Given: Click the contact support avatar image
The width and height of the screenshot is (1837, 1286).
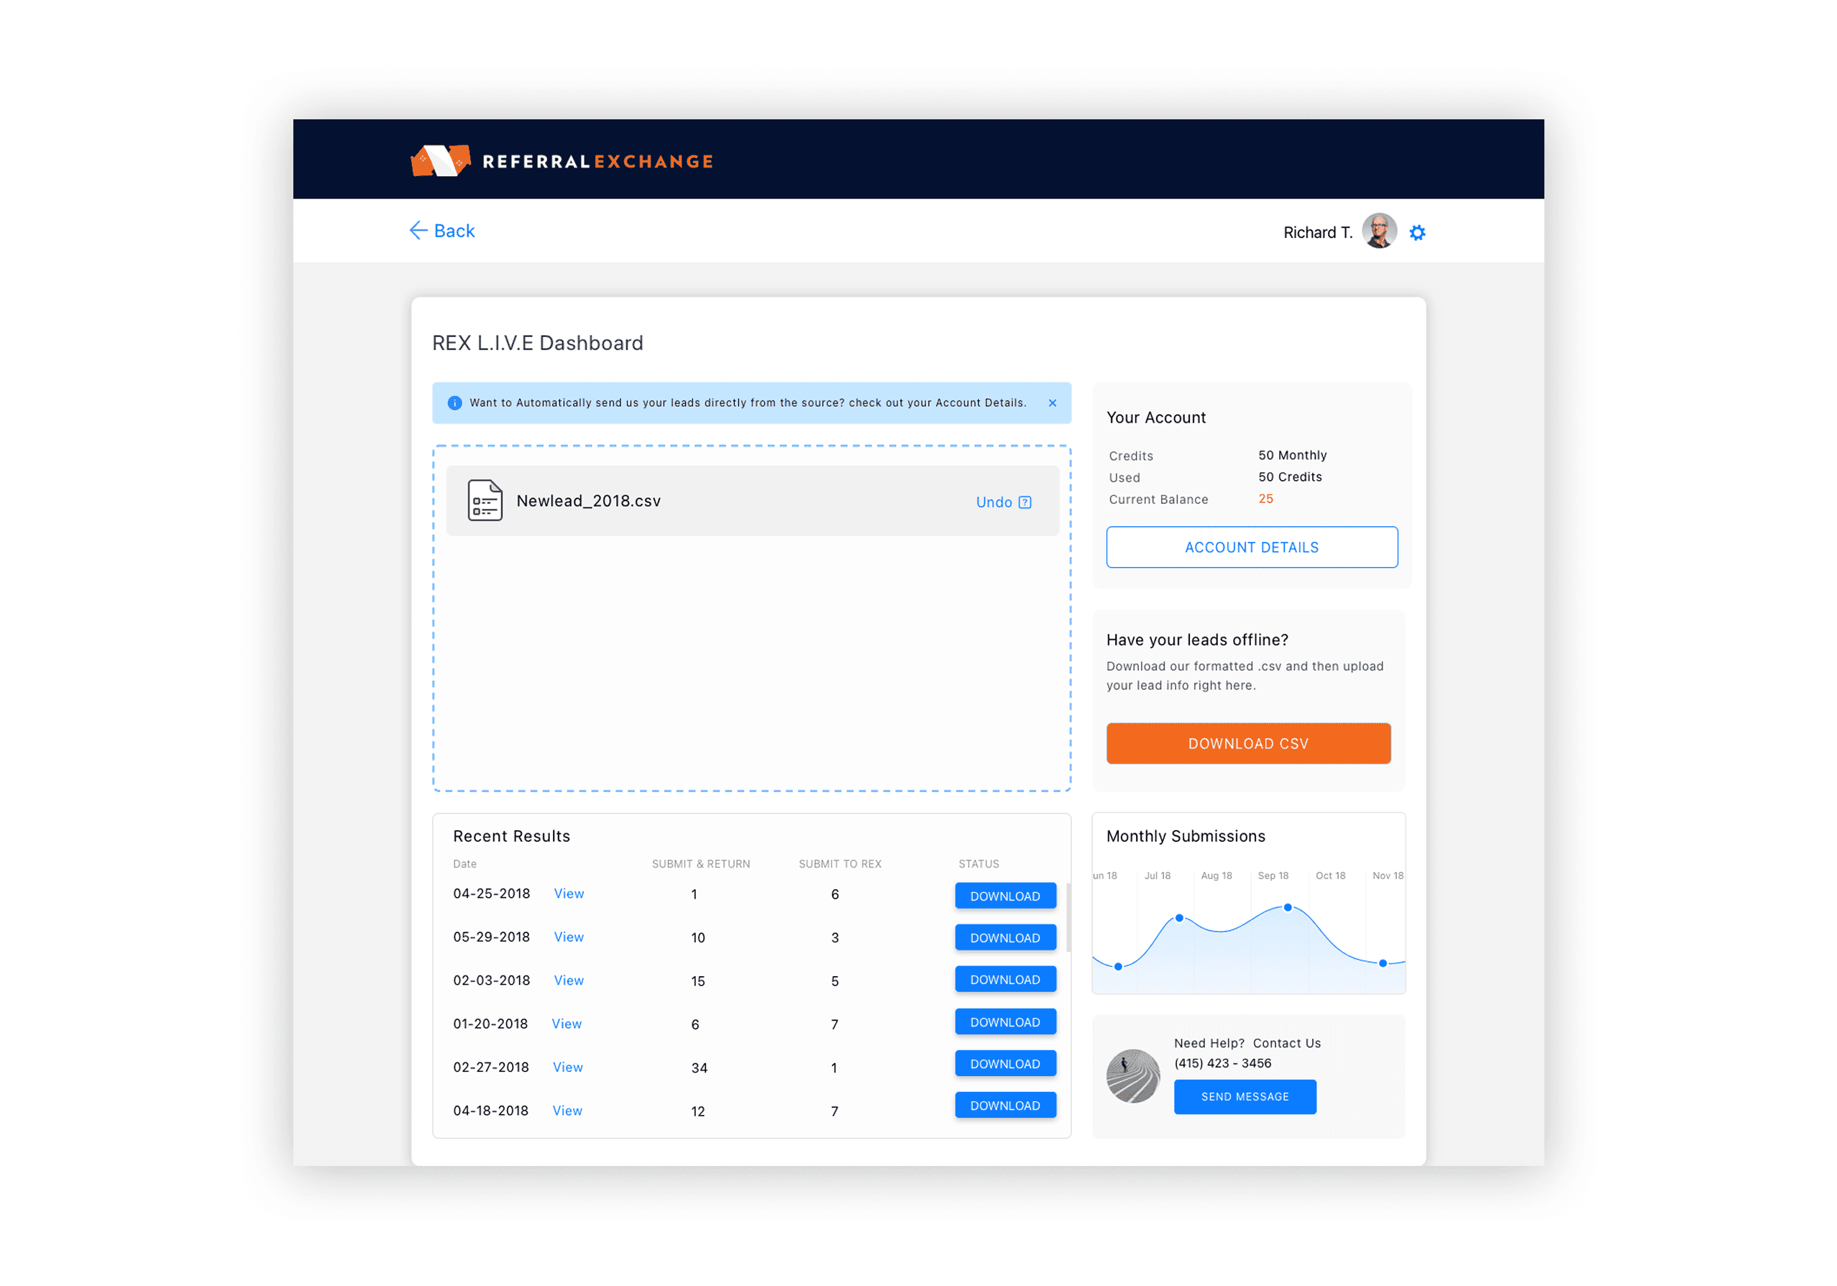Looking at the screenshot, I should [x=1132, y=1075].
